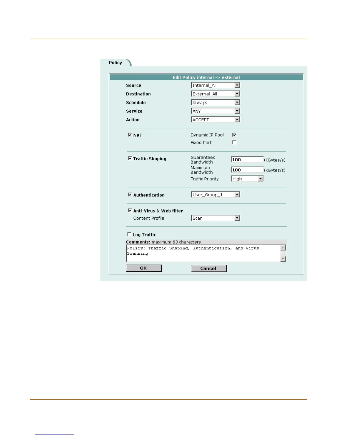Screen dimensions: 337x437
Task: Enable the Log Traffic checkbox
Action: [129, 234]
